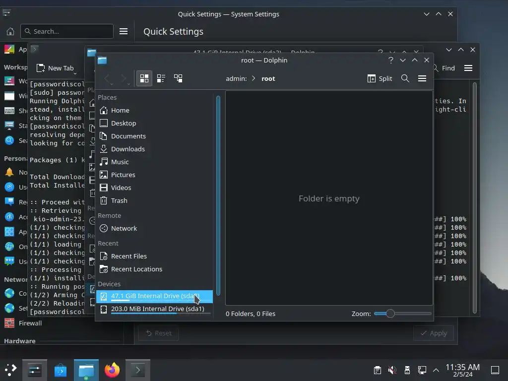
Task: Open Desktop in Places panel
Action: tap(155, 124)
